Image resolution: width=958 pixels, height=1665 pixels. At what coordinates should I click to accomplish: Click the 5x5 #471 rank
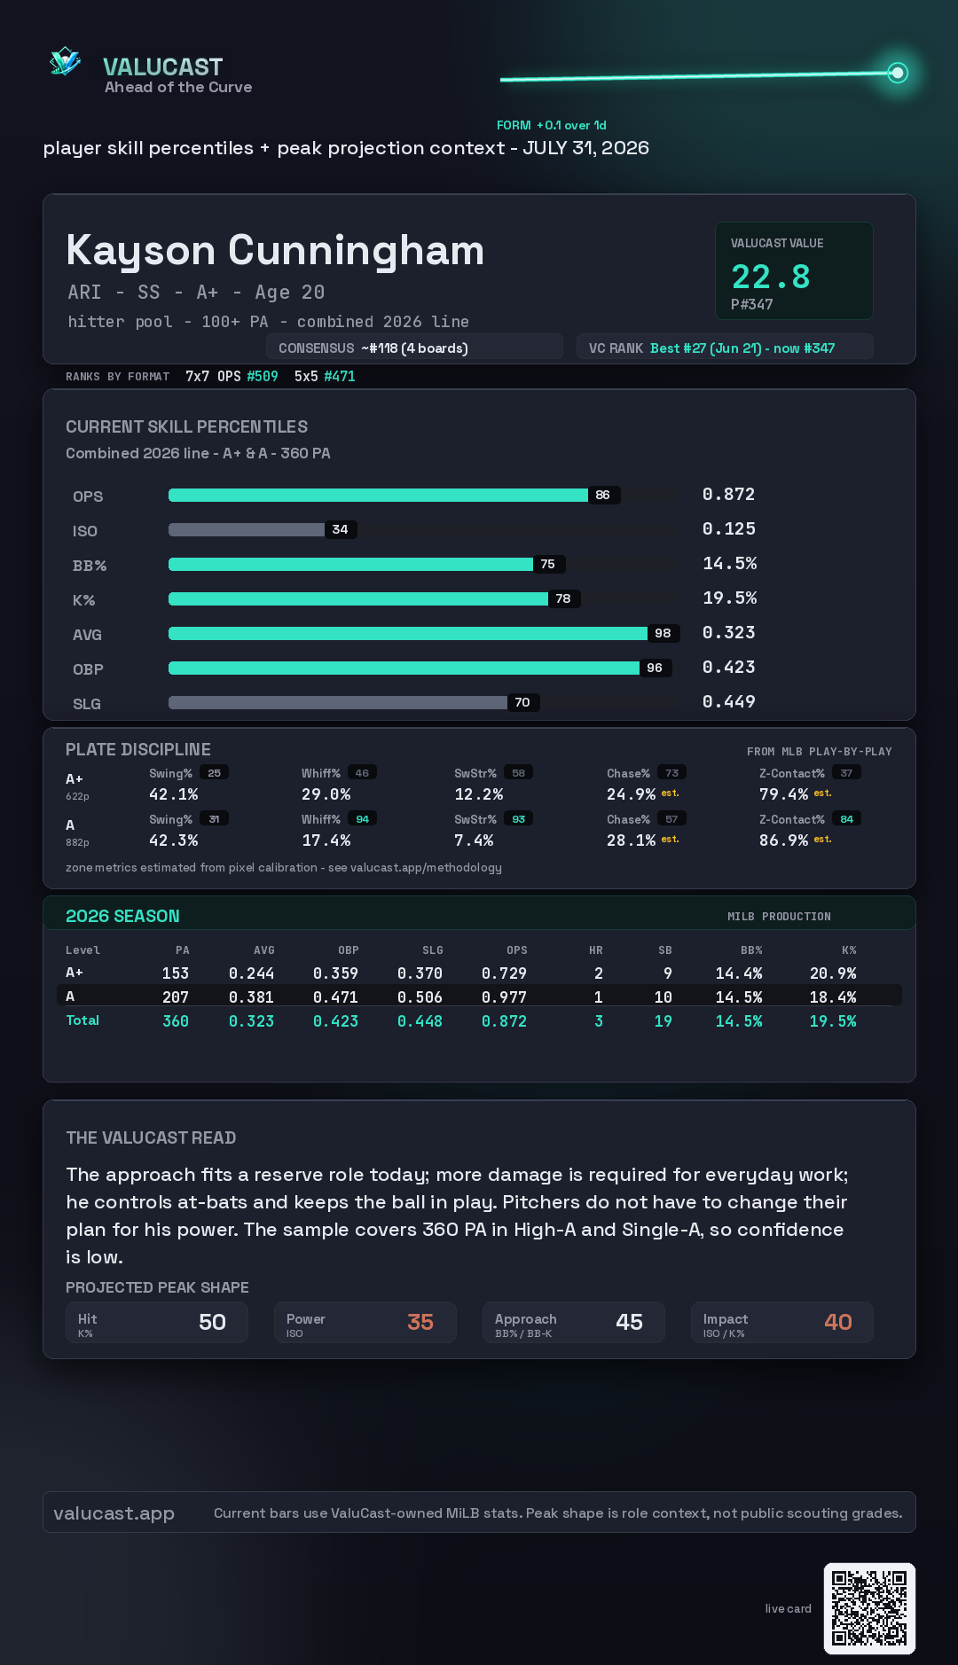[x=325, y=376]
